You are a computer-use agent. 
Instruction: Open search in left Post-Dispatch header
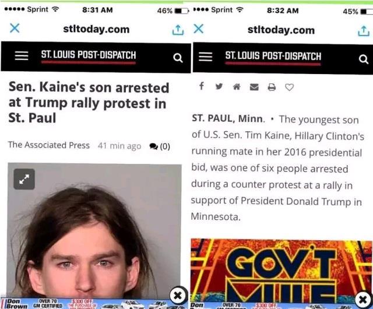point(178,58)
